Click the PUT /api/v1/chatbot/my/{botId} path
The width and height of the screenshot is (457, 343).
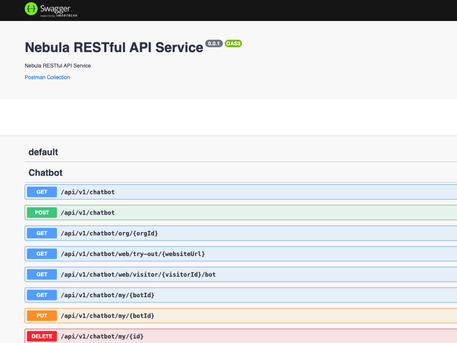[107, 316]
